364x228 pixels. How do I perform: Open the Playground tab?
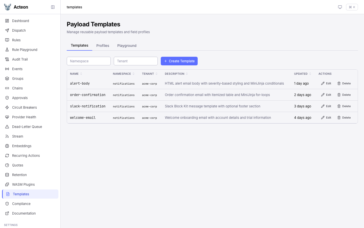[127, 46]
